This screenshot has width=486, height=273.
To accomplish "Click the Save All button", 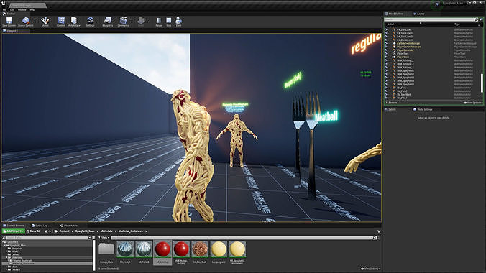I will click(x=34, y=231).
